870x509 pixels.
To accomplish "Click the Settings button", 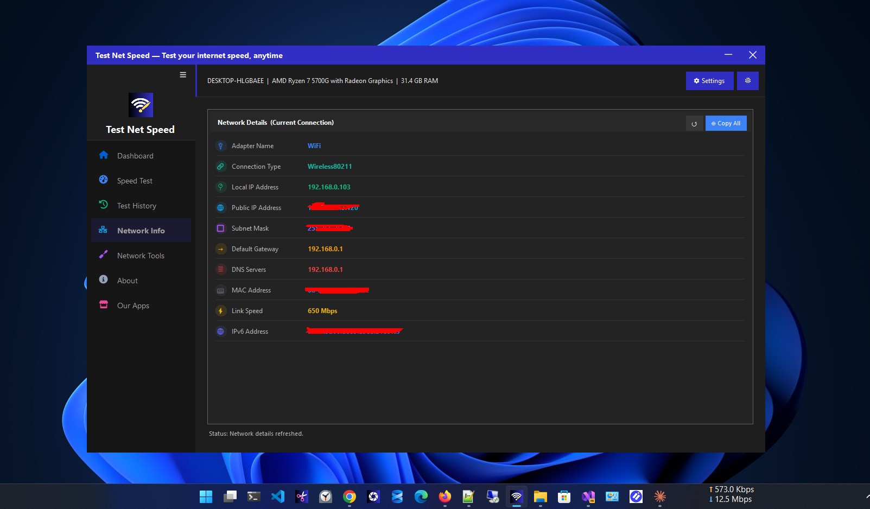I will pos(709,81).
